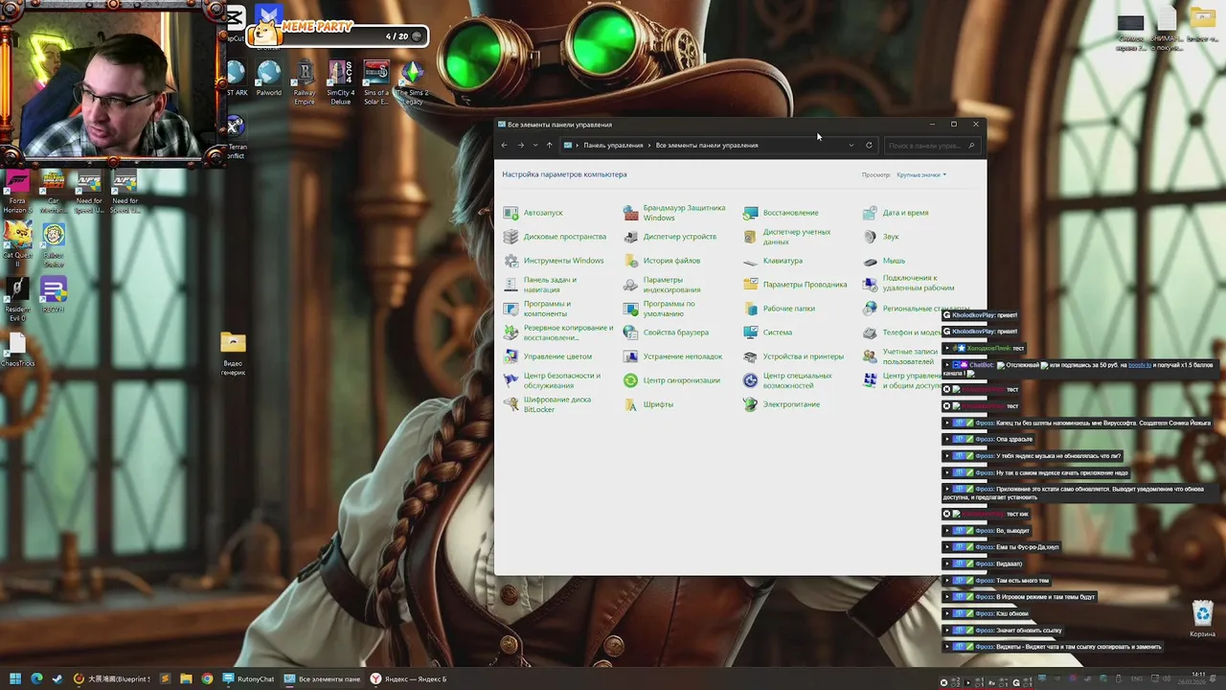1226x690 pixels.
Task: Open Инструменты Windows
Action: tap(554, 261)
